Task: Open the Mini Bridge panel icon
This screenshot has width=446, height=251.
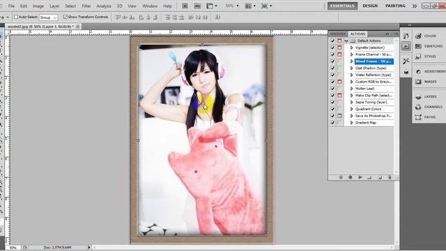Action: (x=197, y=6)
